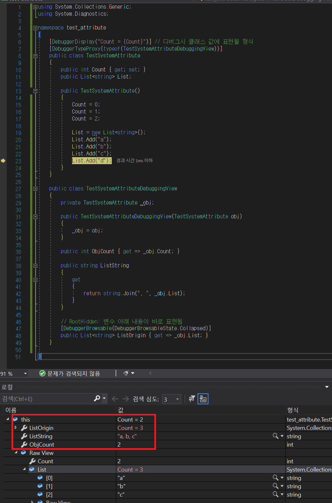332x503 pixels.
Task: Open the 검색 심도 depth combo box
Action: pyautogui.click(x=172, y=399)
